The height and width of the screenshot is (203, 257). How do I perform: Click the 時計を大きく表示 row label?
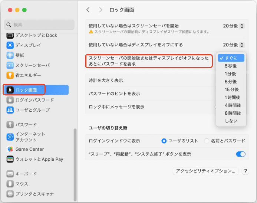pyautogui.click(x=106, y=81)
